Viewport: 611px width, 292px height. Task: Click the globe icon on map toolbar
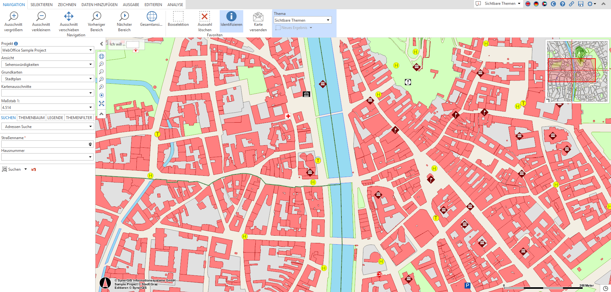pos(101,56)
